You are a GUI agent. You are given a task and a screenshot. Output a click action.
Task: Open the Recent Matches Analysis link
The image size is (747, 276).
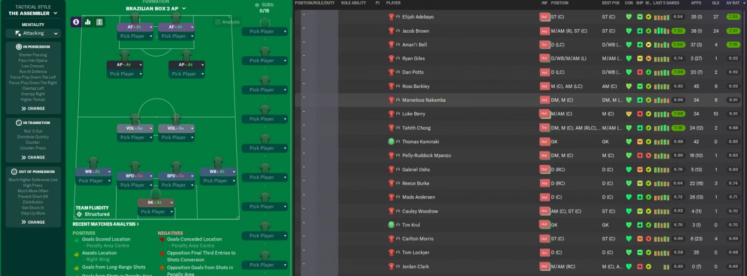pyautogui.click(x=106, y=224)
